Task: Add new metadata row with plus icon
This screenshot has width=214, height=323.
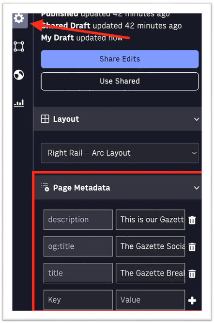Action: tap(192, 301)
